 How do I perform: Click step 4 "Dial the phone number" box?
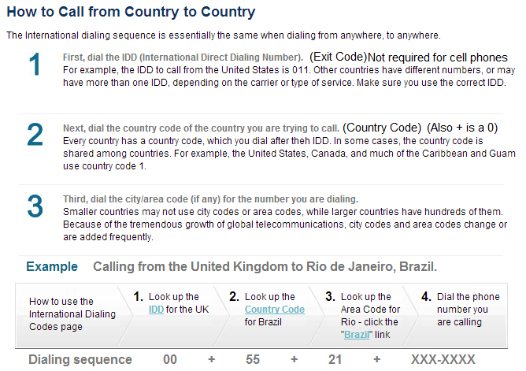pyautogui.click(x=468, y=310)
